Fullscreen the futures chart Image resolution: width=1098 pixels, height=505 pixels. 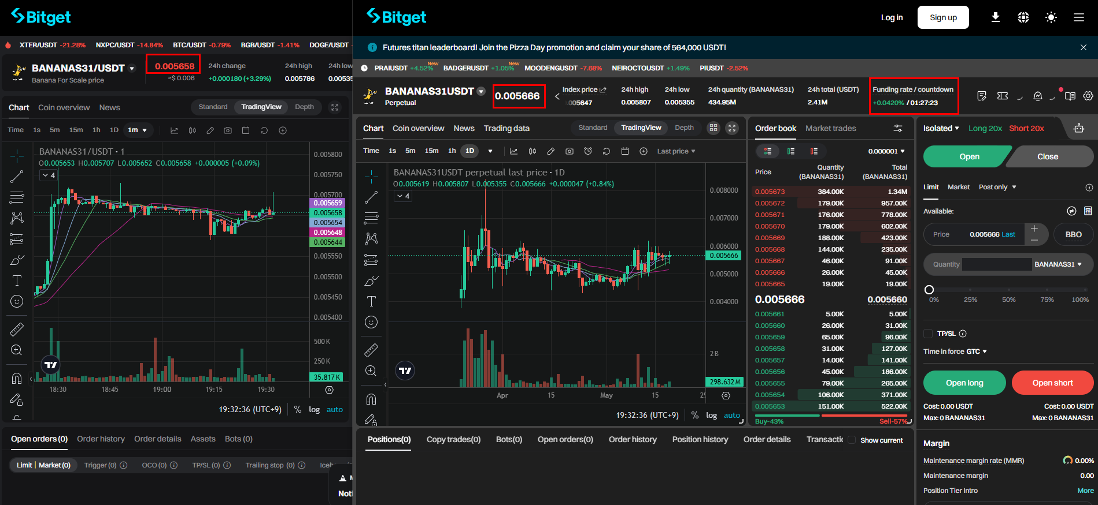(x=731, y=128)
